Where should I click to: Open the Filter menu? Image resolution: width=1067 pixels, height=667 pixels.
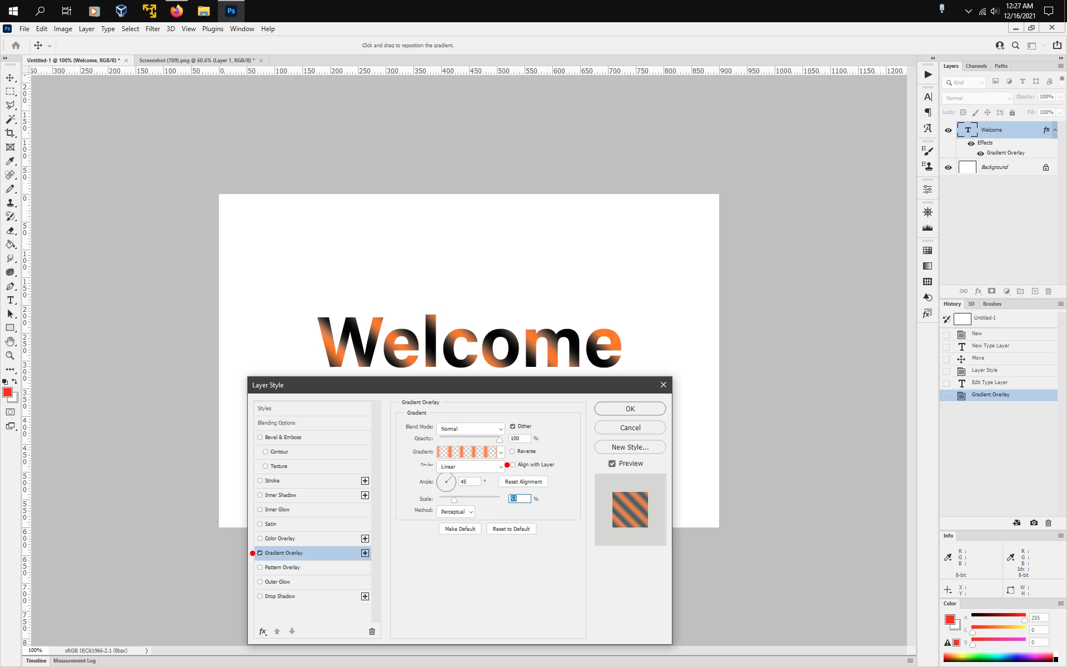(x=152, y=29)
